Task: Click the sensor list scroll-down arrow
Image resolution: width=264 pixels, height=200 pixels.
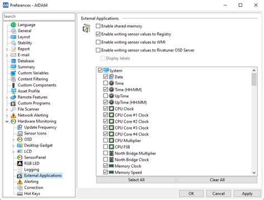Action: [x=254, y=173]
